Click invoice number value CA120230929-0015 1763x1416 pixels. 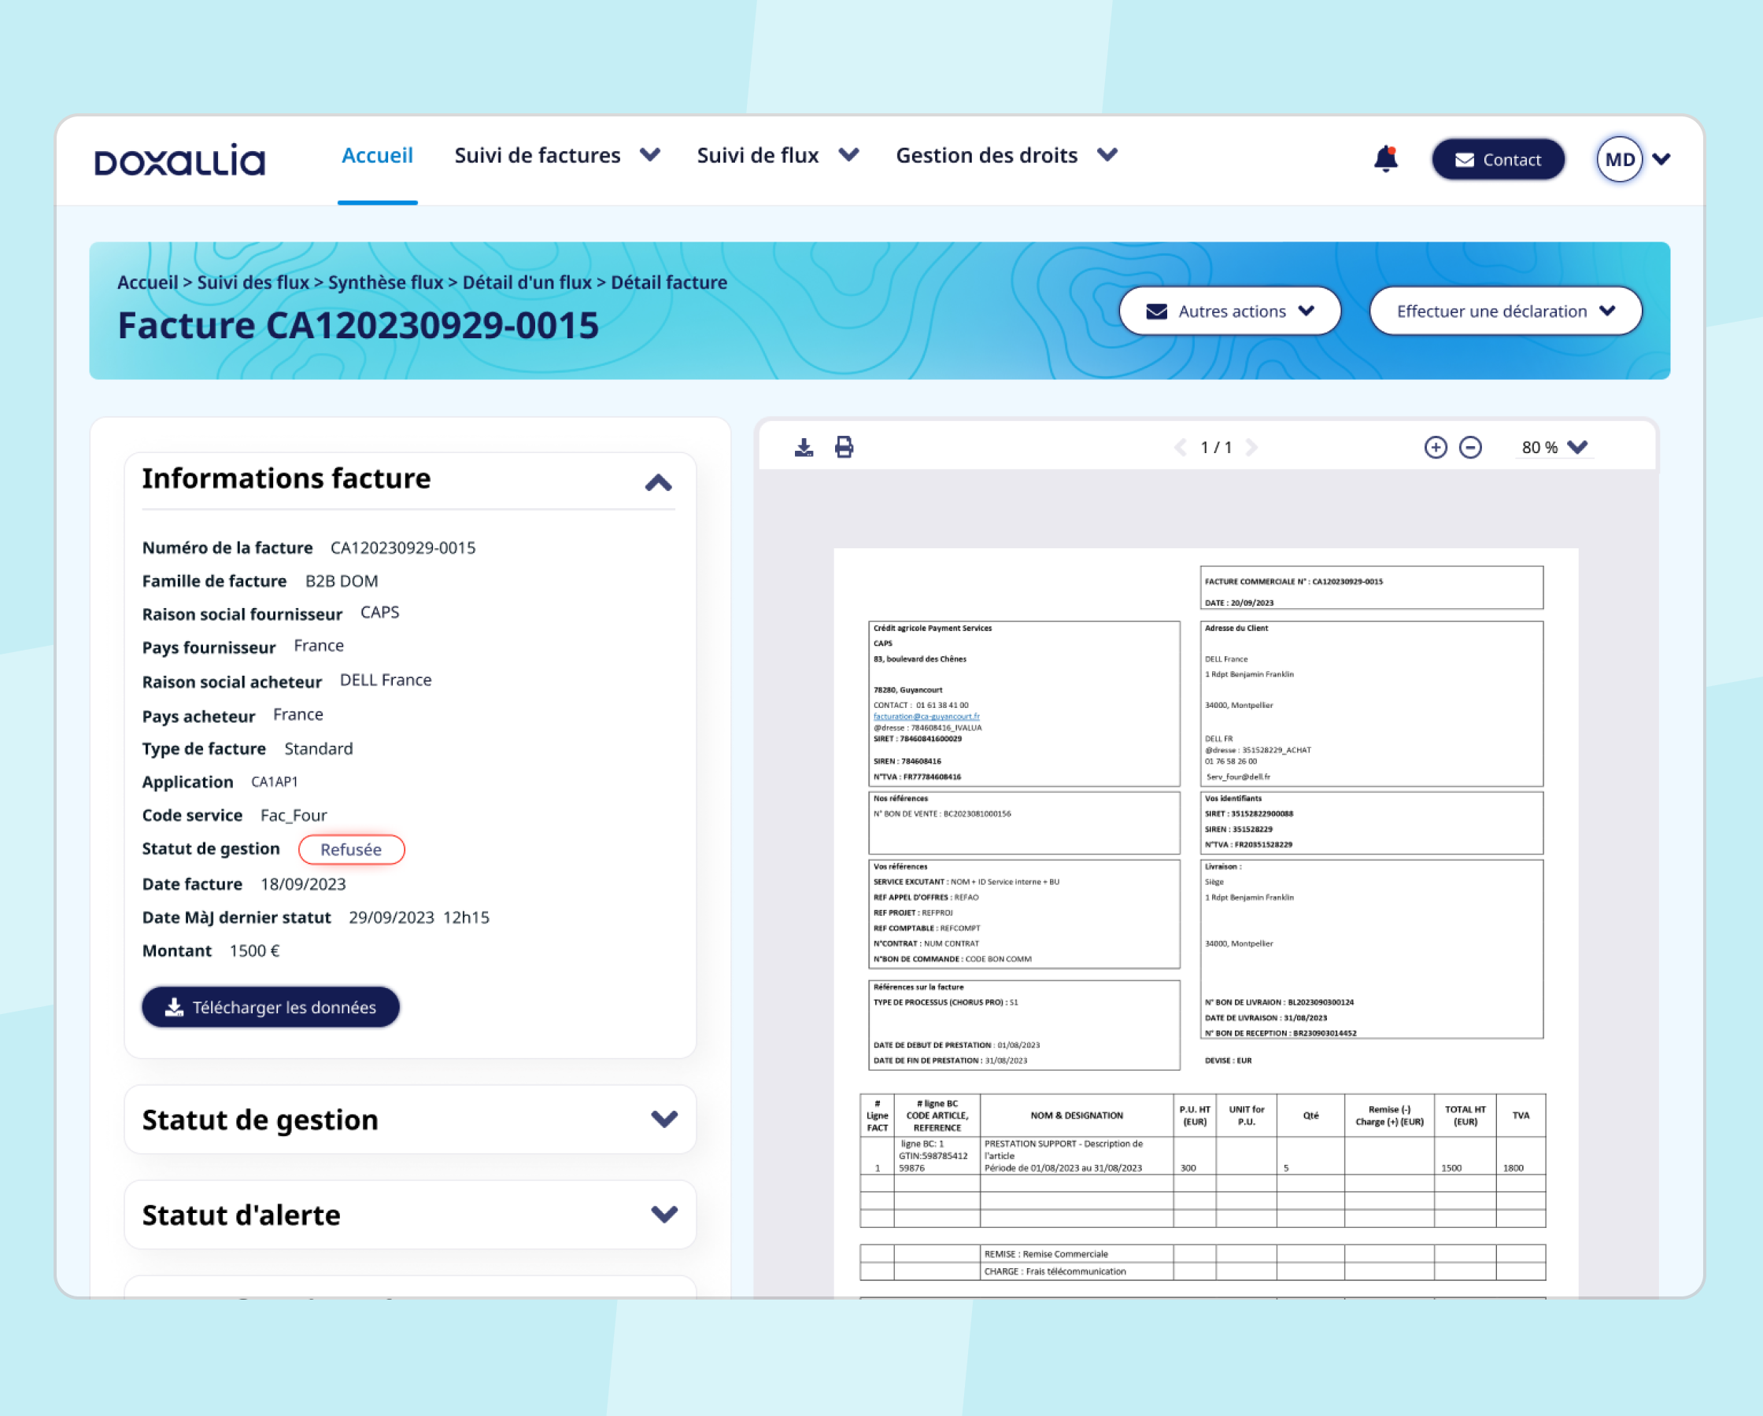coord(403,548)
